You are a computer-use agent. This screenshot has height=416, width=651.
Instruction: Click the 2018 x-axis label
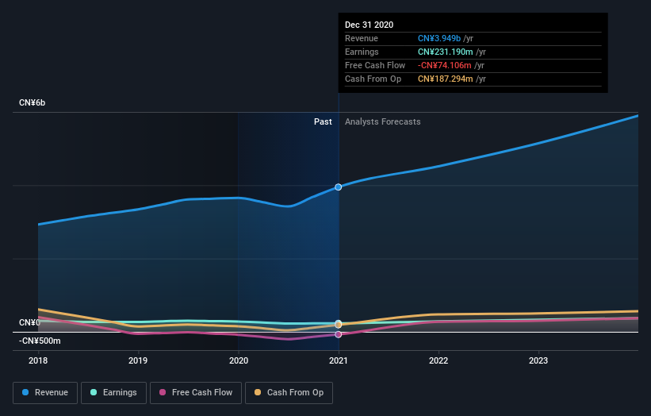38,360
